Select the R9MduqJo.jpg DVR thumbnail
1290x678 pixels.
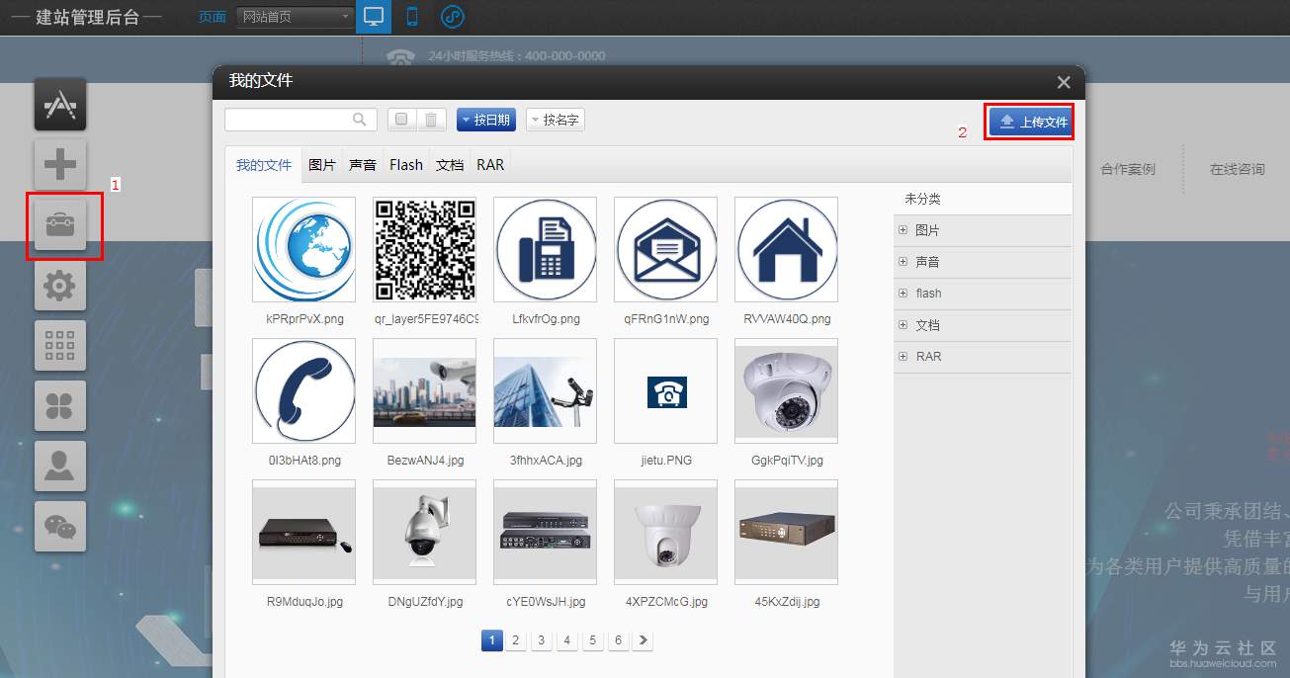pos(303,532)
